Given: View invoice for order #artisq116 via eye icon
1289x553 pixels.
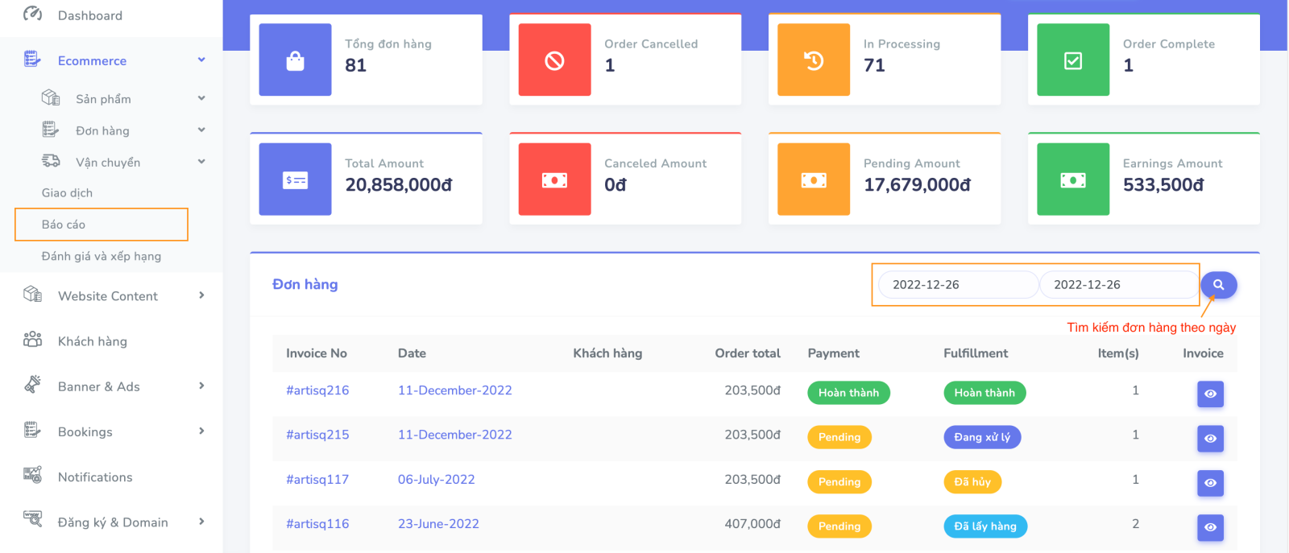Looking at the screenshot, I should coord(1210,527).
